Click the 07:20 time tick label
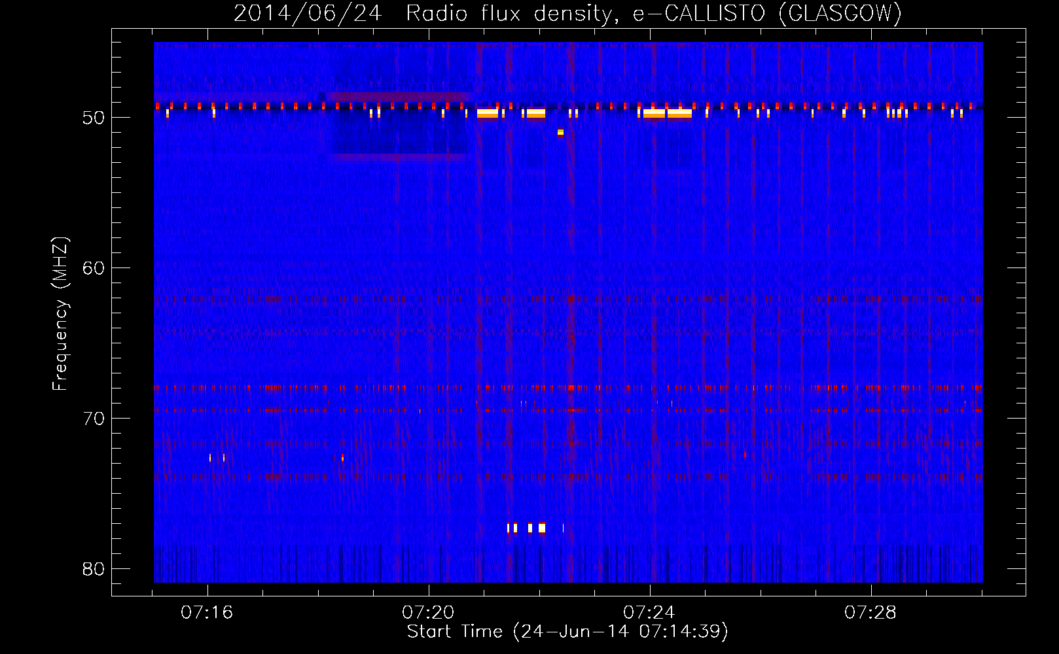This screenshot has width=1059, height=654. 428,613
